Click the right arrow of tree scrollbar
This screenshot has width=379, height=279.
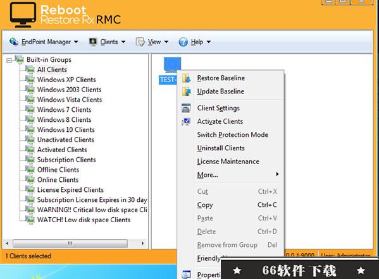[x=143, y=243]
